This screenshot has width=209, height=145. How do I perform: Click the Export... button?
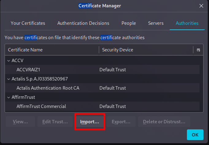pyautogui.click(x=121, y=122)
